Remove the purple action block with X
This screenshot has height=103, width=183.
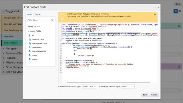coord(179,66)
